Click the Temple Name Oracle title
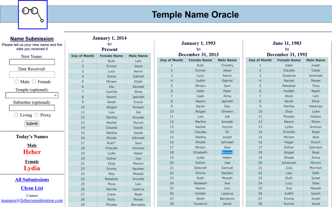Screen dimensions: 332x207 click(195, 14)
